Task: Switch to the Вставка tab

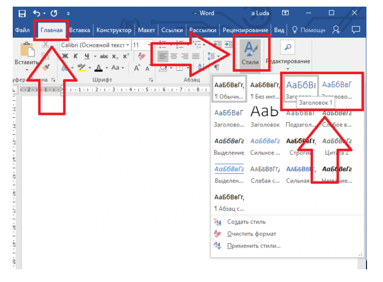Action: [79, 30]
